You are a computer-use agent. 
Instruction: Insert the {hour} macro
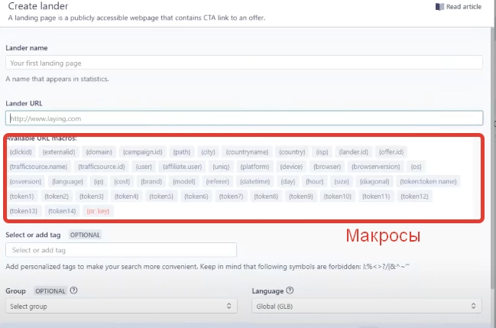point(314,181)
